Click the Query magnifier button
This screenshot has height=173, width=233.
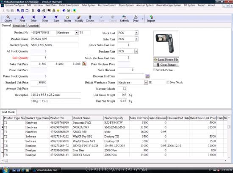click(8, 19)
